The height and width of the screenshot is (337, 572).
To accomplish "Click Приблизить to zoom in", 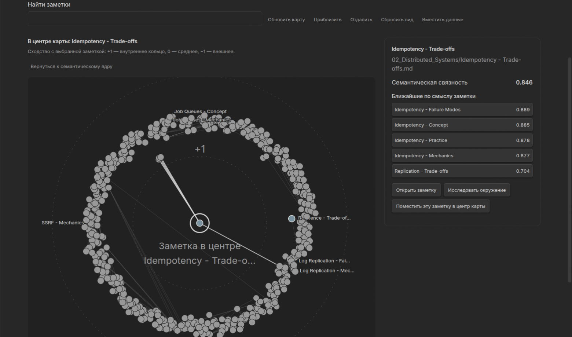I will [327, 20].
